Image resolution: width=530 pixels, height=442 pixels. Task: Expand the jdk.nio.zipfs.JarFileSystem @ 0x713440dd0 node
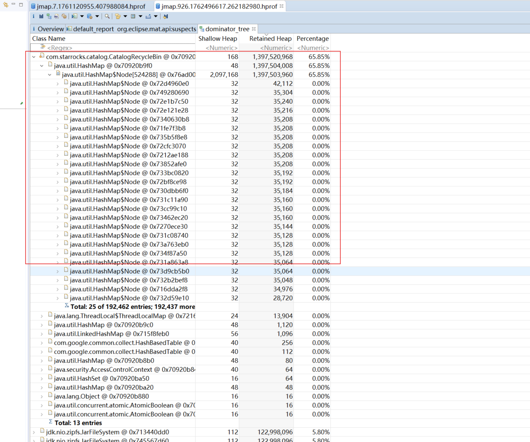pyautogui.click(x=34, y=432)
